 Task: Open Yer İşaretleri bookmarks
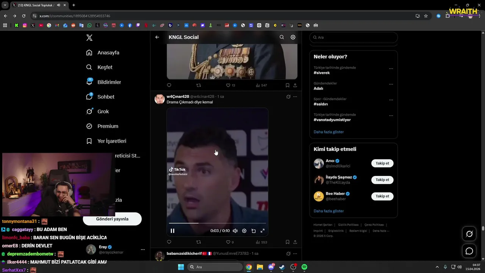(106, 141)
